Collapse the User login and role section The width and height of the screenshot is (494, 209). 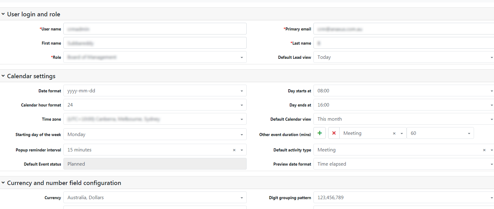coord(3,14)
